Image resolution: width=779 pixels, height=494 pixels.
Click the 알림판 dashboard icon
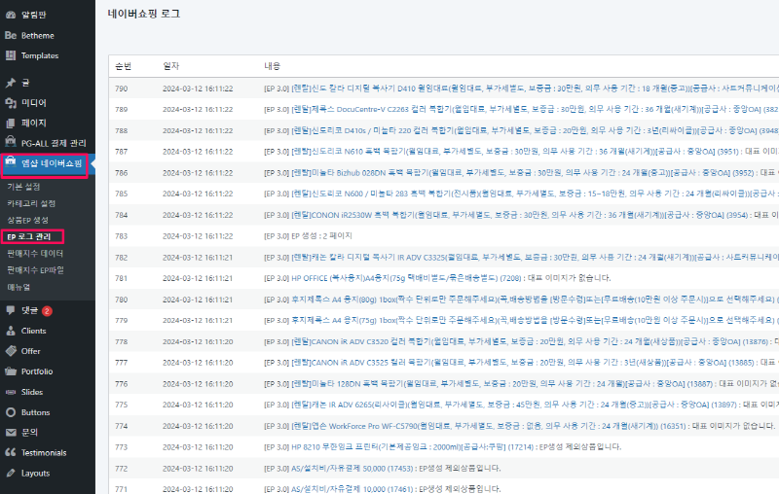coord(11,15)
